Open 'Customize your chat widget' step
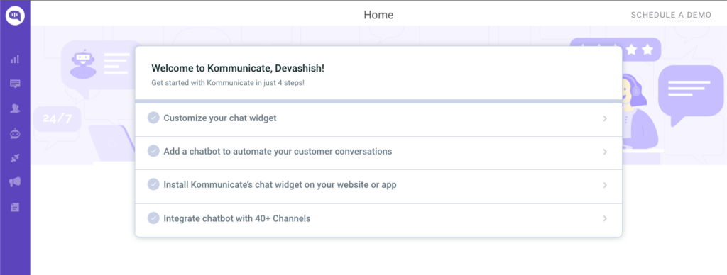727x275 pixels. [x=378, y=120]
